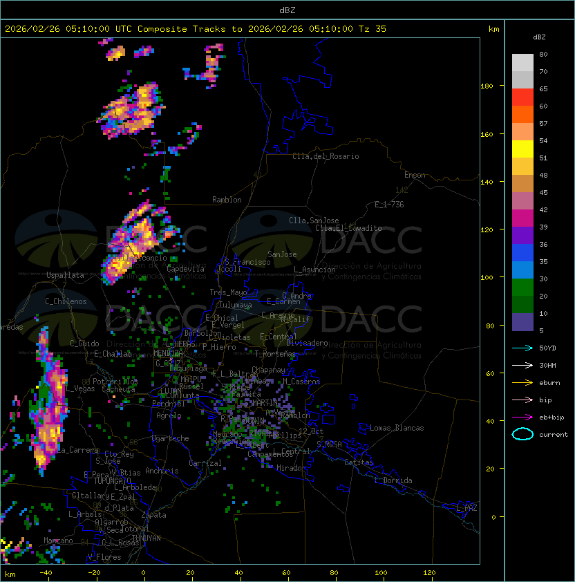Click the 'E_Challao' map label
This screenshot has height=582, width=575.
pos(113,354)
